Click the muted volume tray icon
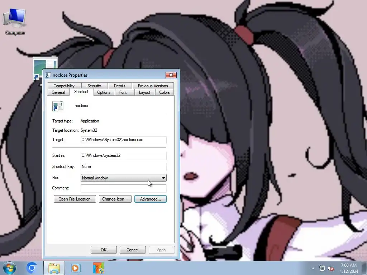367x275 pixels. [331, 268]
